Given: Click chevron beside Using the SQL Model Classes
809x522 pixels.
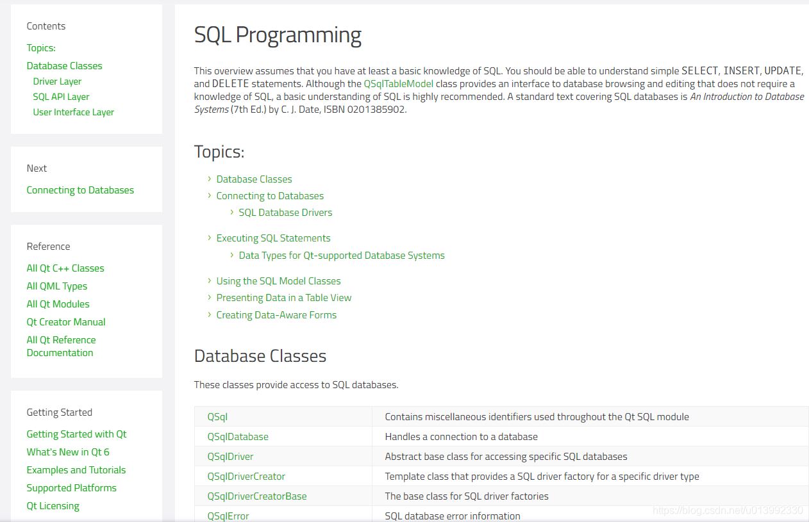Looking at the screenshot, I should pyautogui.click(x=210, y=281).
